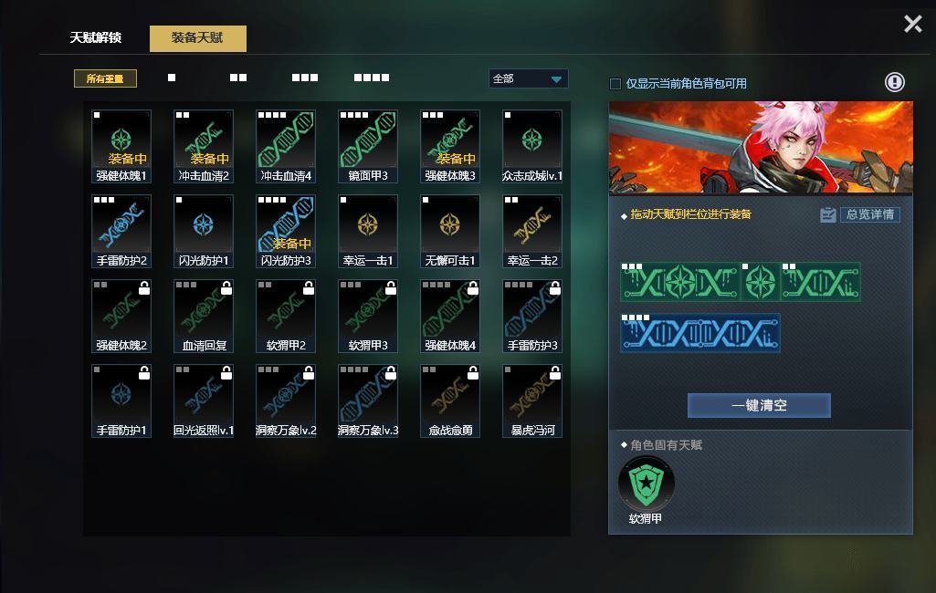Switch to the 装备天赋 tab
The height and width of the screenshot is (593, 936).
coord(197,38)
